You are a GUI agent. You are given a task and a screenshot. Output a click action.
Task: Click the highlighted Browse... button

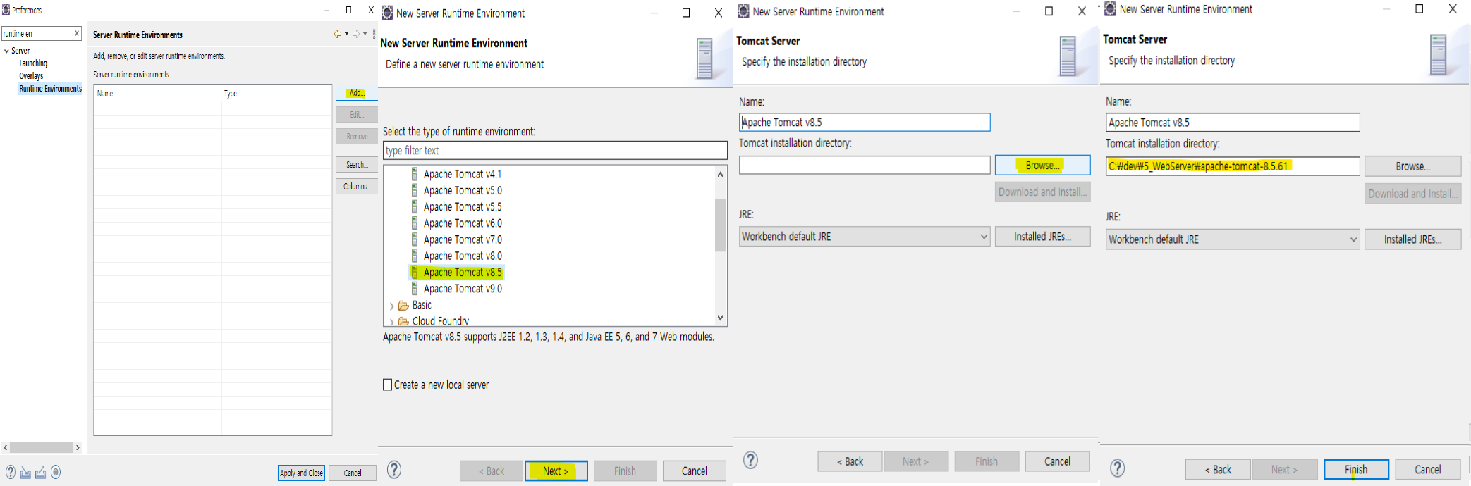1042,165
